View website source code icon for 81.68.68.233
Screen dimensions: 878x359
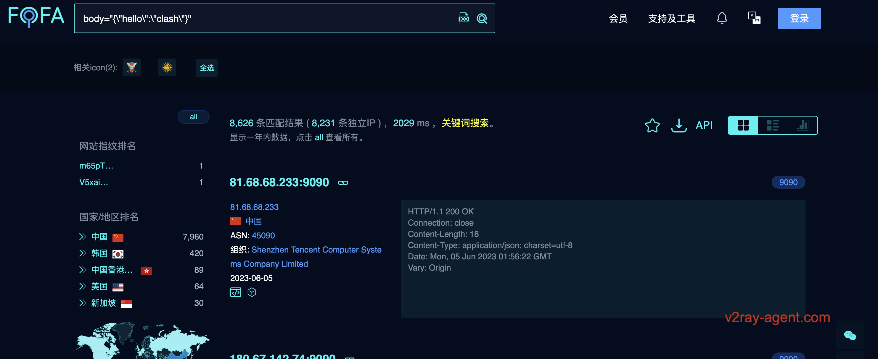(x=236, y=292)
